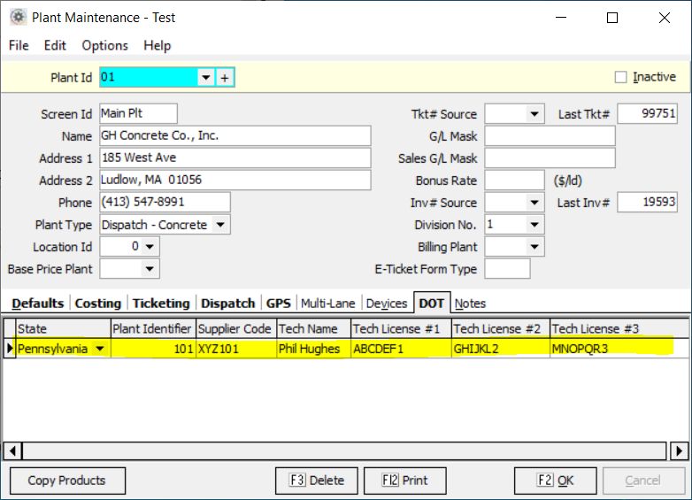The height and width of the screenshot is (500, 692).
Task: Click the plus button beside Plant Id
Action: [x=225, y=78]
